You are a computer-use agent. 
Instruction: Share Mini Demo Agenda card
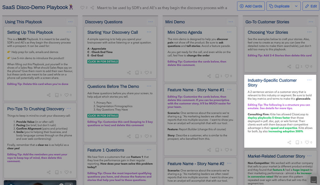pos(209,76)
